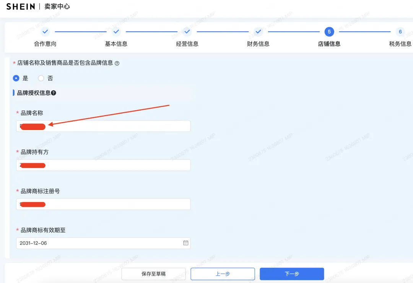Image resolution: width=413 pixels, height=283 pixels.
Task: Select the 店铺信息 step number 5 circle
Action: (x=329, y=32)
